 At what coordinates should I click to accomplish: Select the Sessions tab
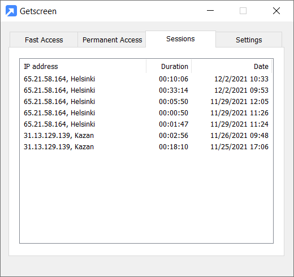[x=180, y=39]
